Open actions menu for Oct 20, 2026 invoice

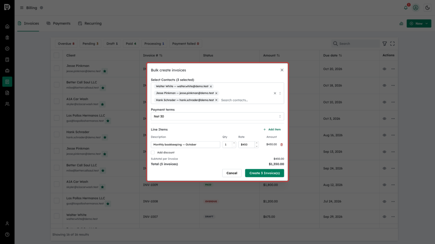coord(393,69)
